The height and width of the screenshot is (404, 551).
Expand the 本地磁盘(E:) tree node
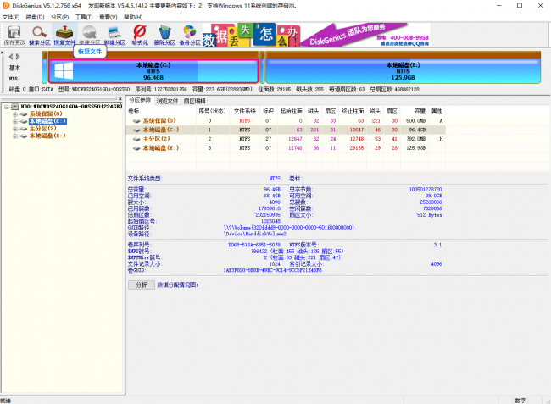coord(15,136)
